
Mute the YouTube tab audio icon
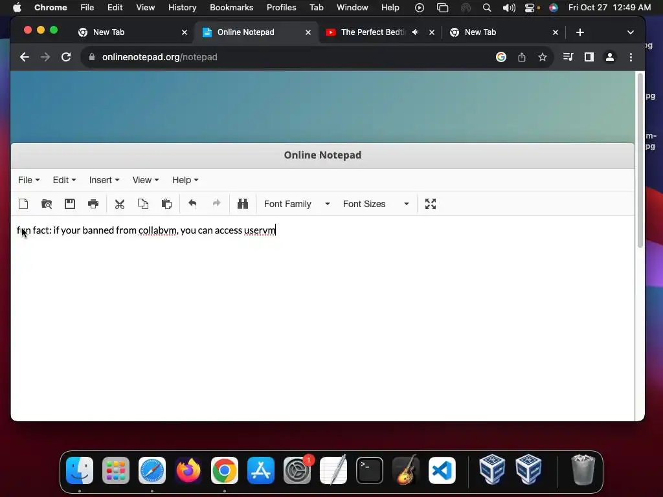pos(416,32)
